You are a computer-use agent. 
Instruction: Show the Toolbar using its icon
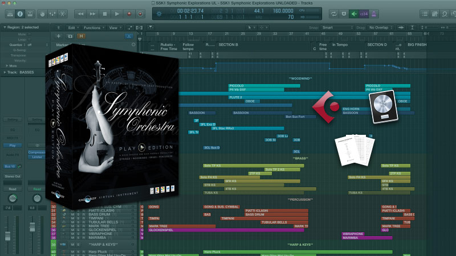pyautogui.click(x=30, y=14)
